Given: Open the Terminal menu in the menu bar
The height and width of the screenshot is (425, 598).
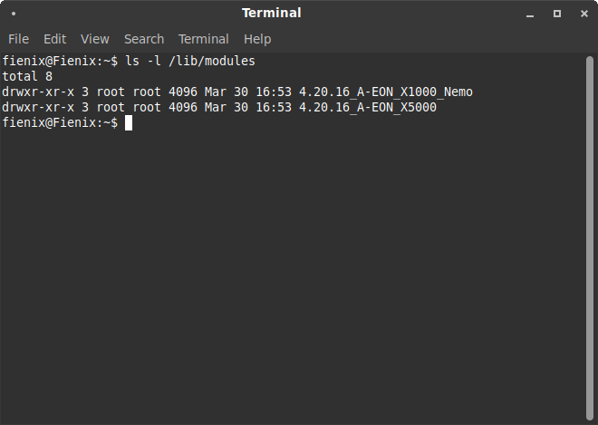Looking at the screenshot, I should click(x=203, y=39).
